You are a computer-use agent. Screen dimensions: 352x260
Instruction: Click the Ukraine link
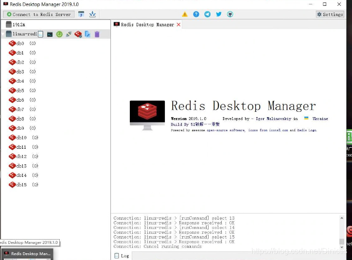[x=320, y=119]
